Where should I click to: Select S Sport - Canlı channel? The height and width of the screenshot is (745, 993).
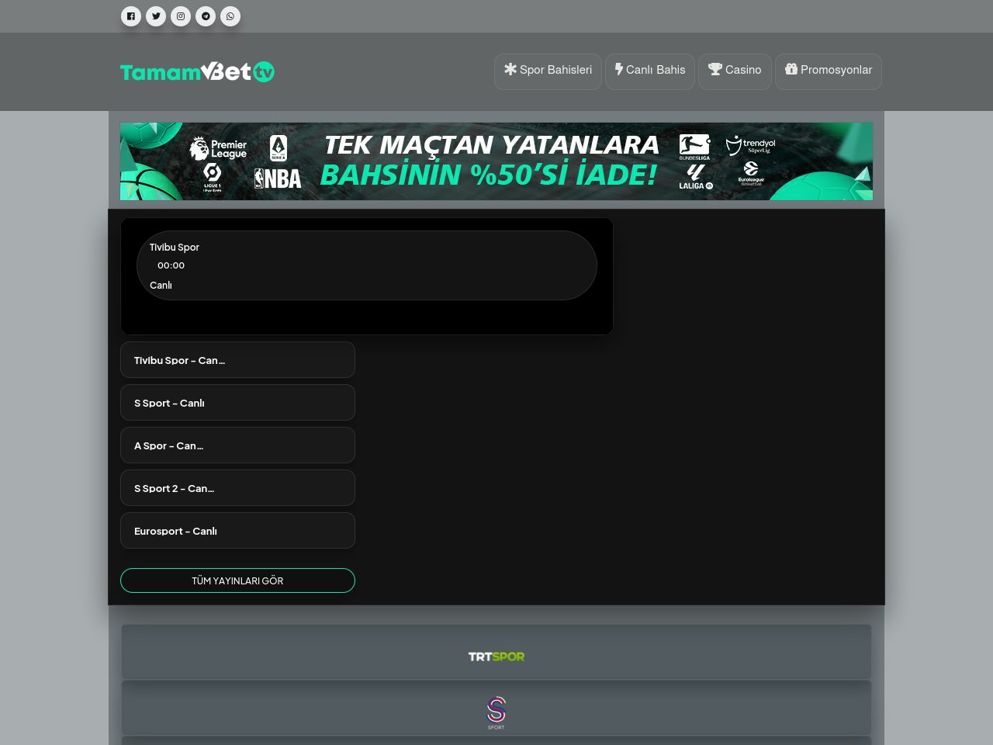pos(237,403)
